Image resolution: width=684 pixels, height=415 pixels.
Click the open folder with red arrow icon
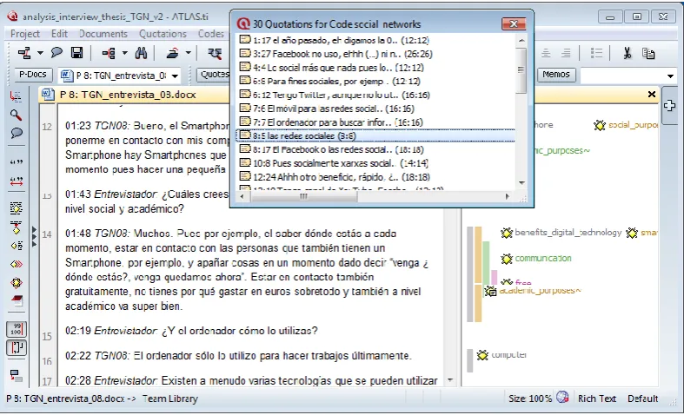pyautogui.click(x=172, y=53)
